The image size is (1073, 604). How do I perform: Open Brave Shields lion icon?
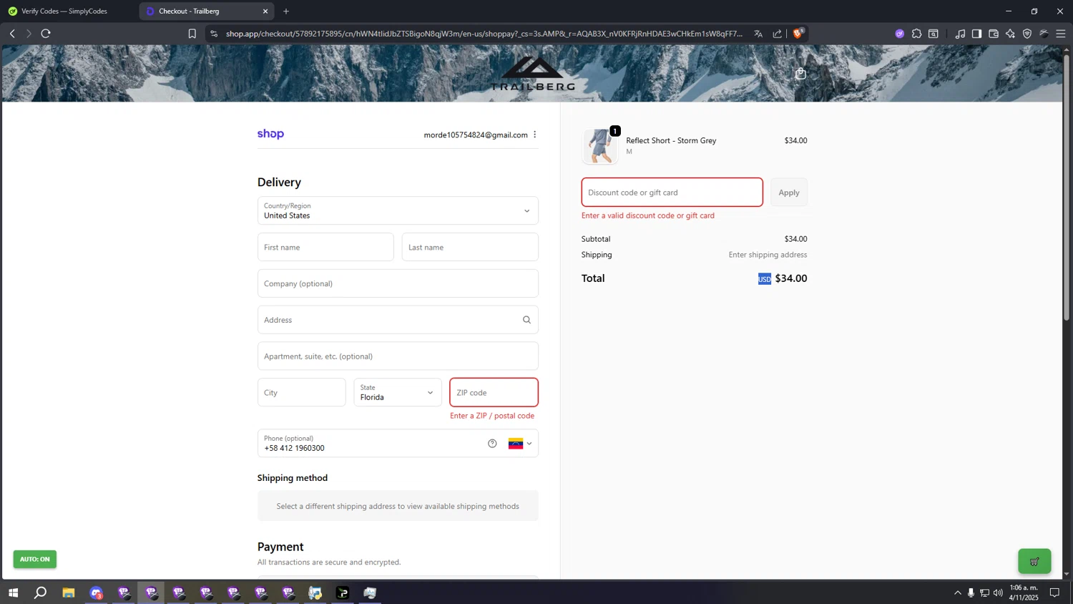coord(798,33)
